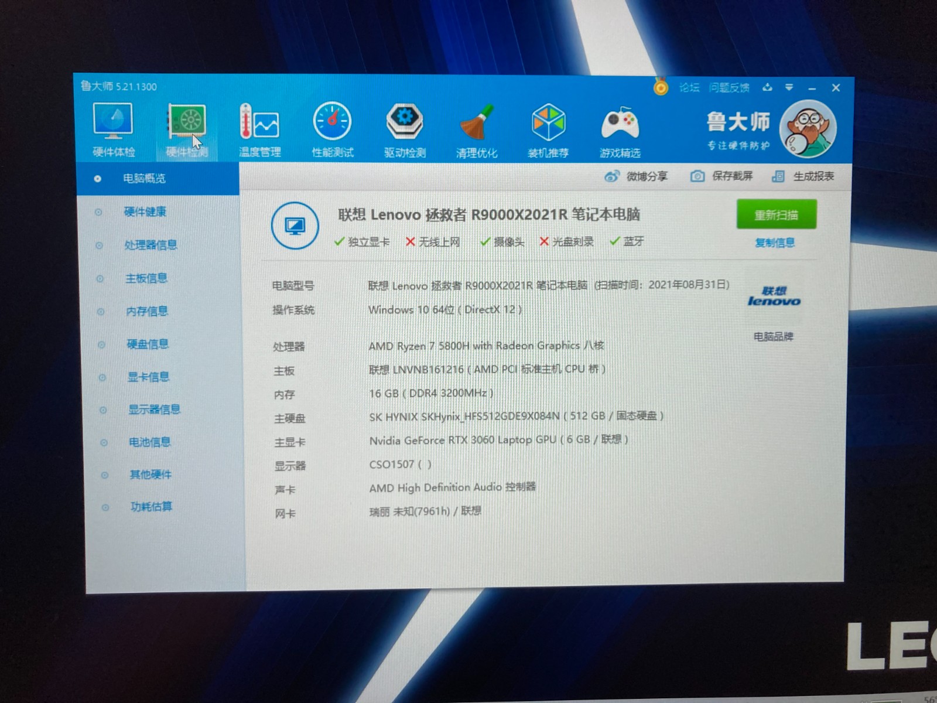Select 硬盘信息 in sidebar

148,344
